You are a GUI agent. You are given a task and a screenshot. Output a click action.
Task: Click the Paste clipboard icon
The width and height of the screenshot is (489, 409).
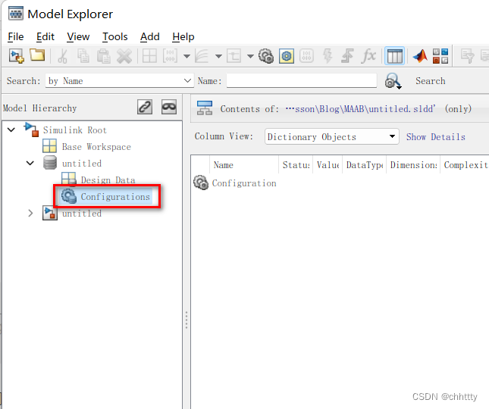tap(104, 56)
